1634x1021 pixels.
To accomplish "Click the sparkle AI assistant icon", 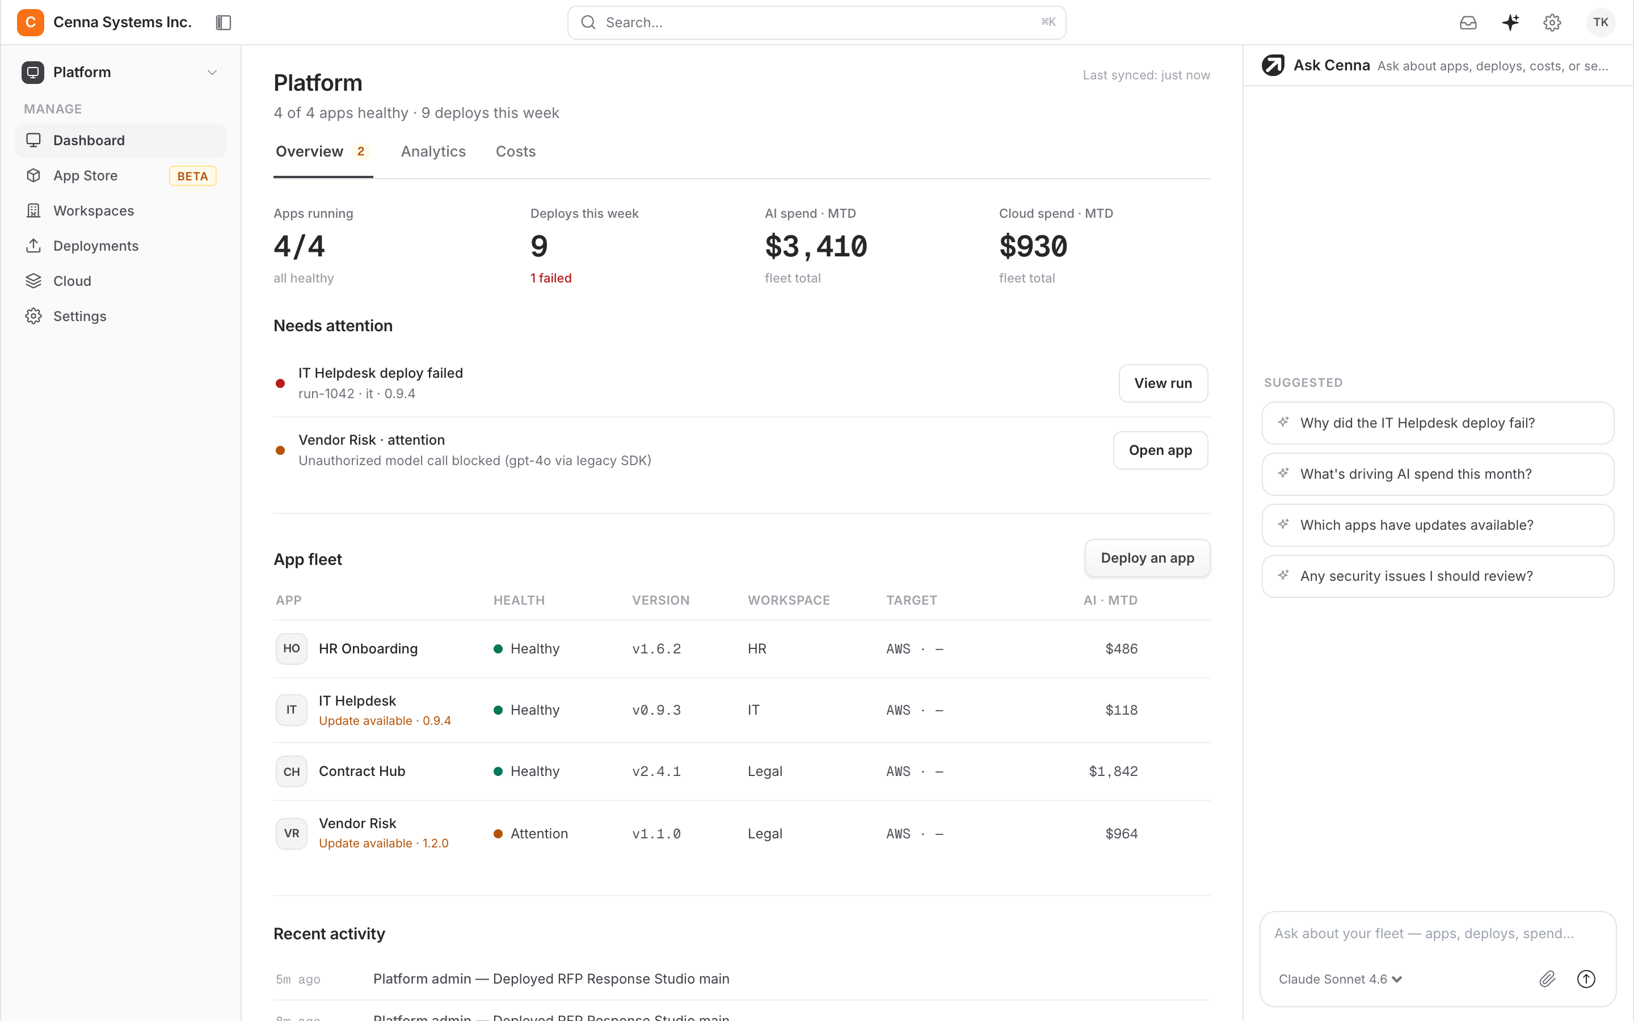I will [1510, 23].
